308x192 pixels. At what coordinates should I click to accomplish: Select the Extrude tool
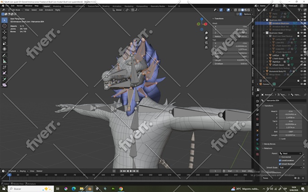coord(5,79)
